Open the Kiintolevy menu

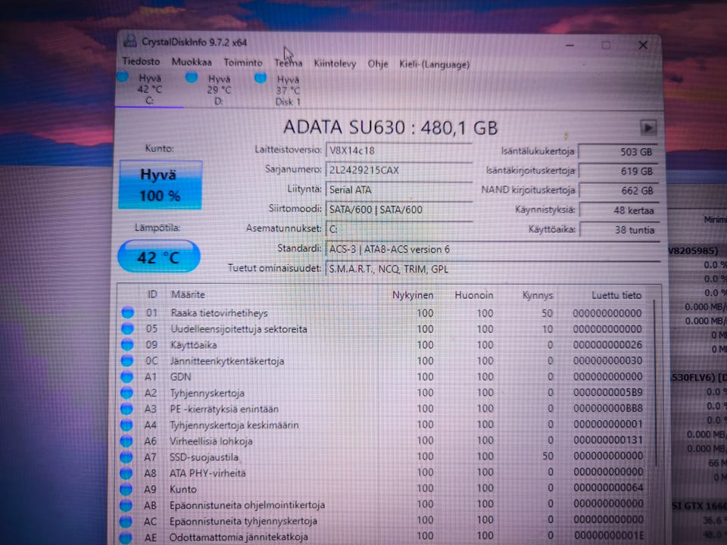[335, 63]
